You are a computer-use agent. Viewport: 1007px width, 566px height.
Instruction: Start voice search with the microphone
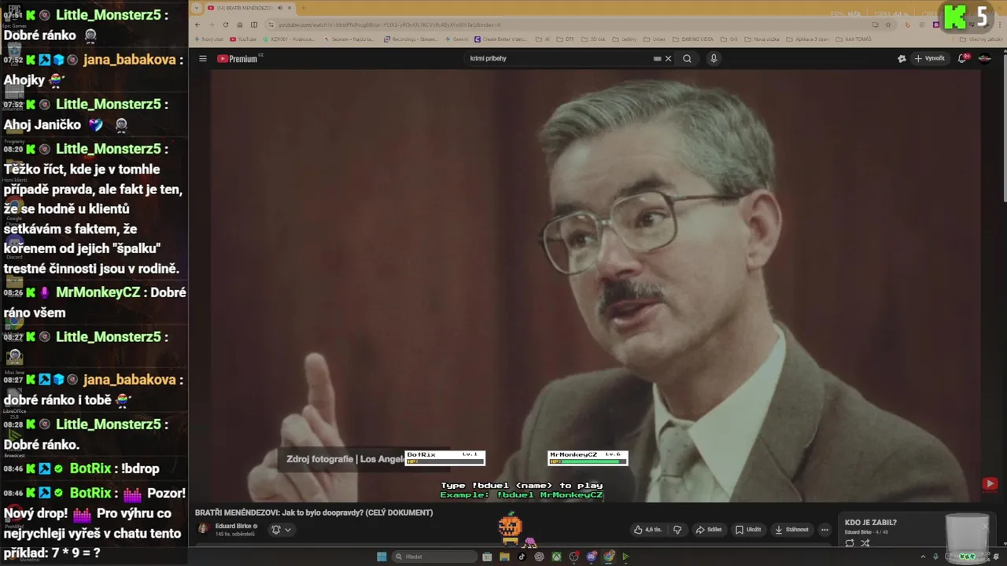pos(714,58)
